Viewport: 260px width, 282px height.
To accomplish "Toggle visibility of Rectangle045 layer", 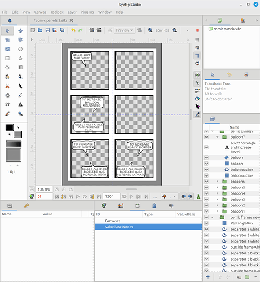I will pyautogui.click(x=206, y=223).
